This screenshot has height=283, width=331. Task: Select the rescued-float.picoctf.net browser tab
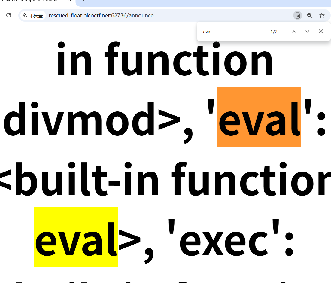point(33,1)
